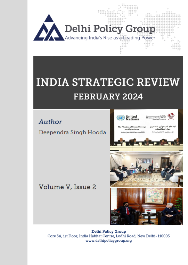Click the 'INDIA STRATEGIC REVIEW' heading

click(108, 82)
